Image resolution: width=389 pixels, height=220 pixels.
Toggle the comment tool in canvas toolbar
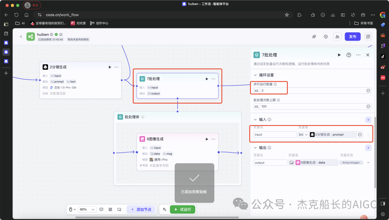(101, 209)
